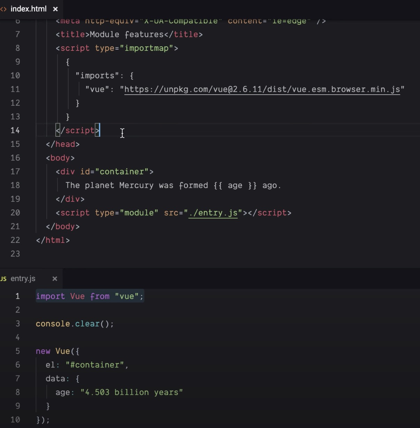Click the JS file icon on entry.js tab

click(3, 279)
